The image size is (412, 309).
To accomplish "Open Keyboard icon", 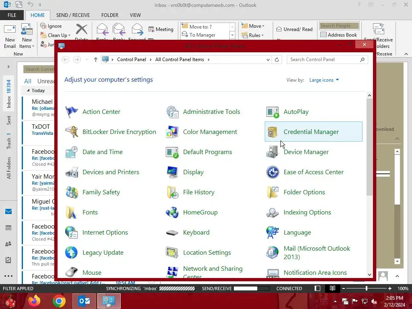I will tap(172, 233).
